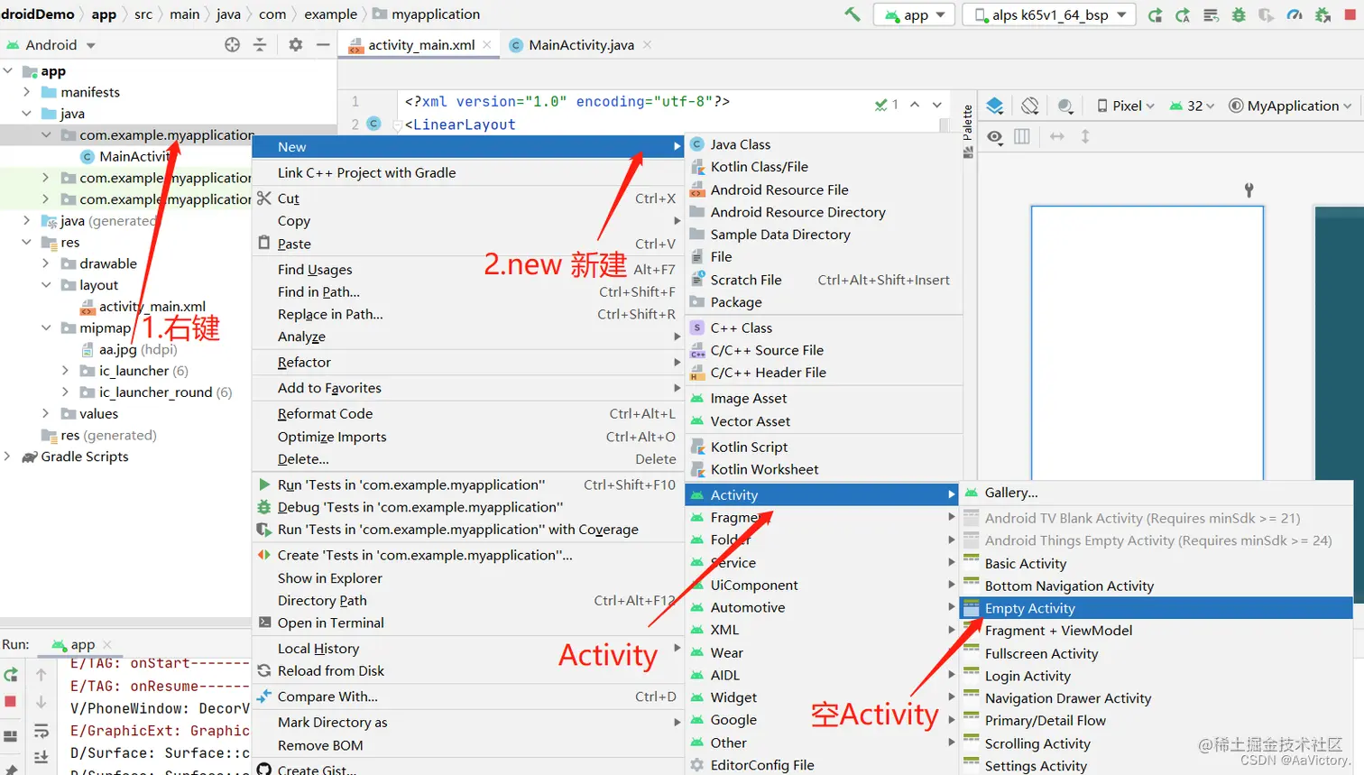Select Login Activity entry
Image resolution: width=1364 pixels, height=775 pixels.
1156,676
